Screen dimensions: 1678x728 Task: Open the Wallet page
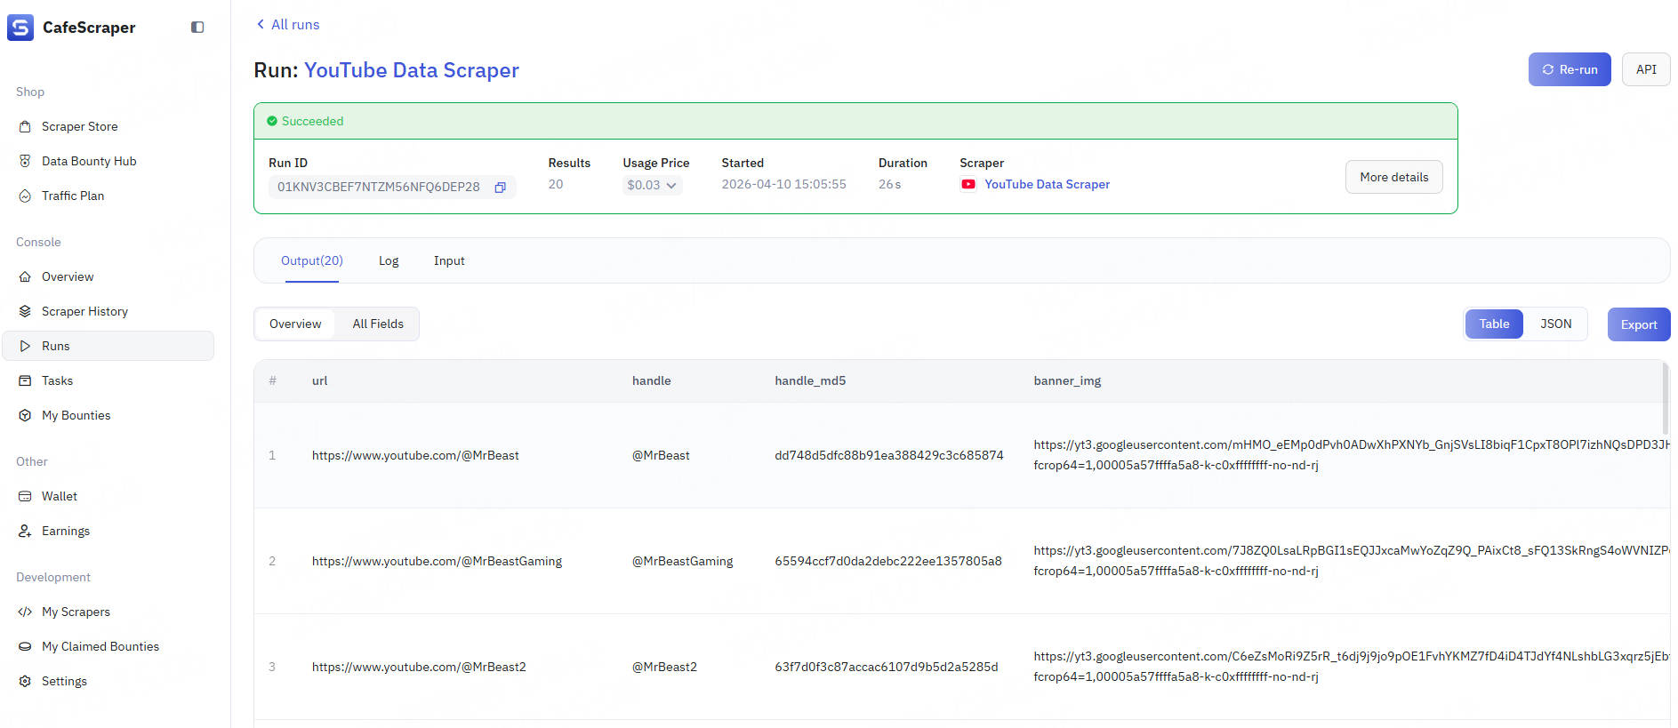pos(59,496)
